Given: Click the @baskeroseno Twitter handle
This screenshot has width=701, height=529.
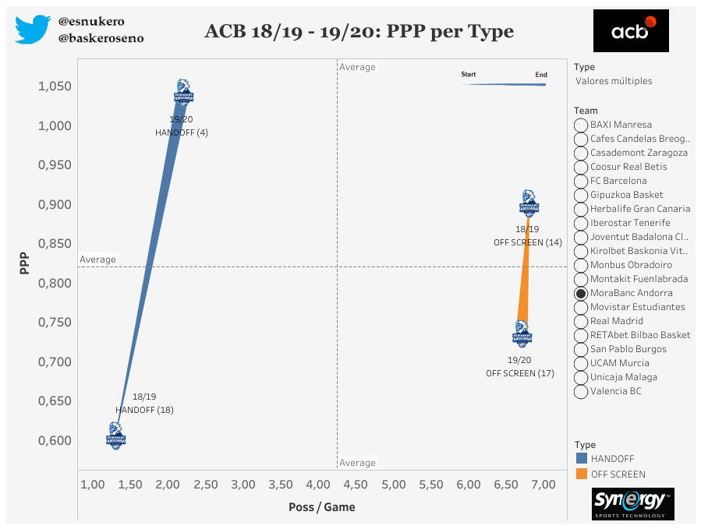Looking at the screenshot, I should (x=101, y=37).
